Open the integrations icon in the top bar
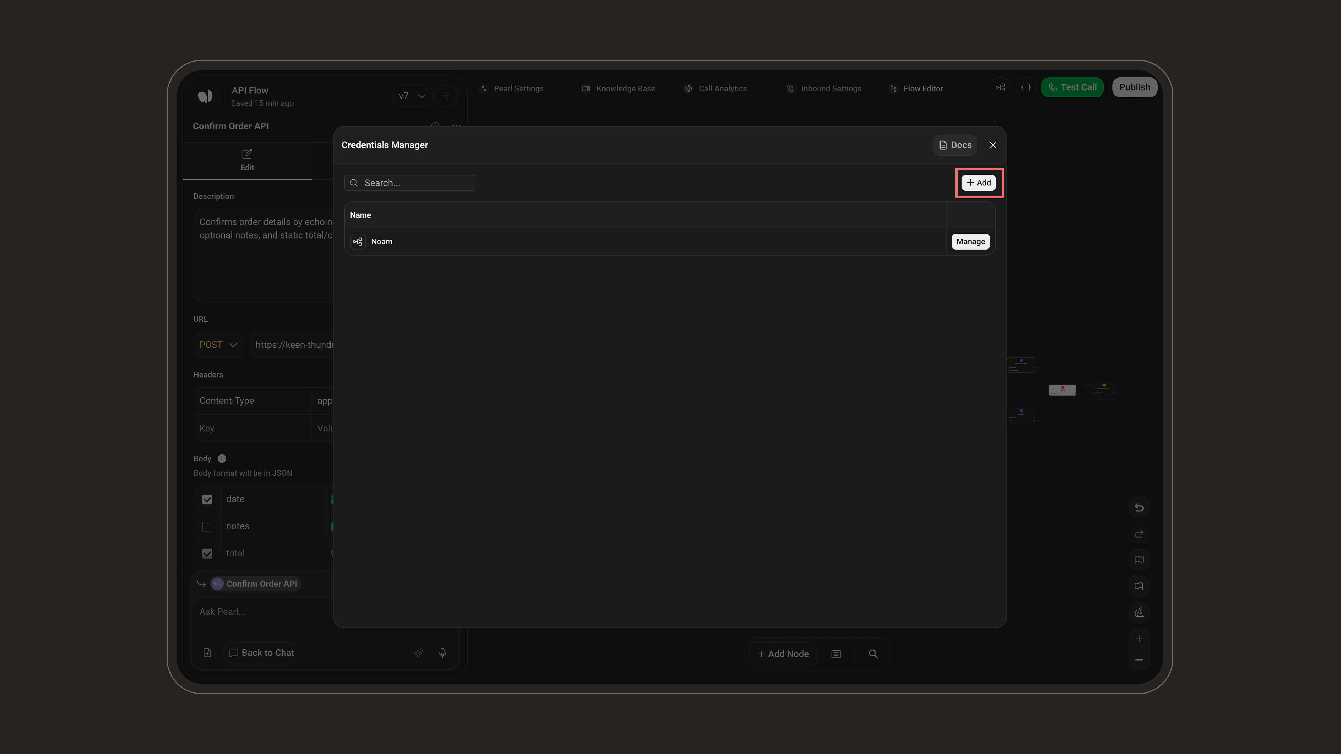 [1000, 87]
